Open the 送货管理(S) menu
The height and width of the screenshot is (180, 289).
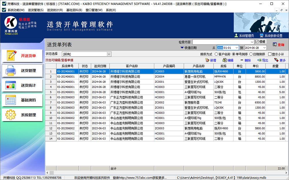36,10
